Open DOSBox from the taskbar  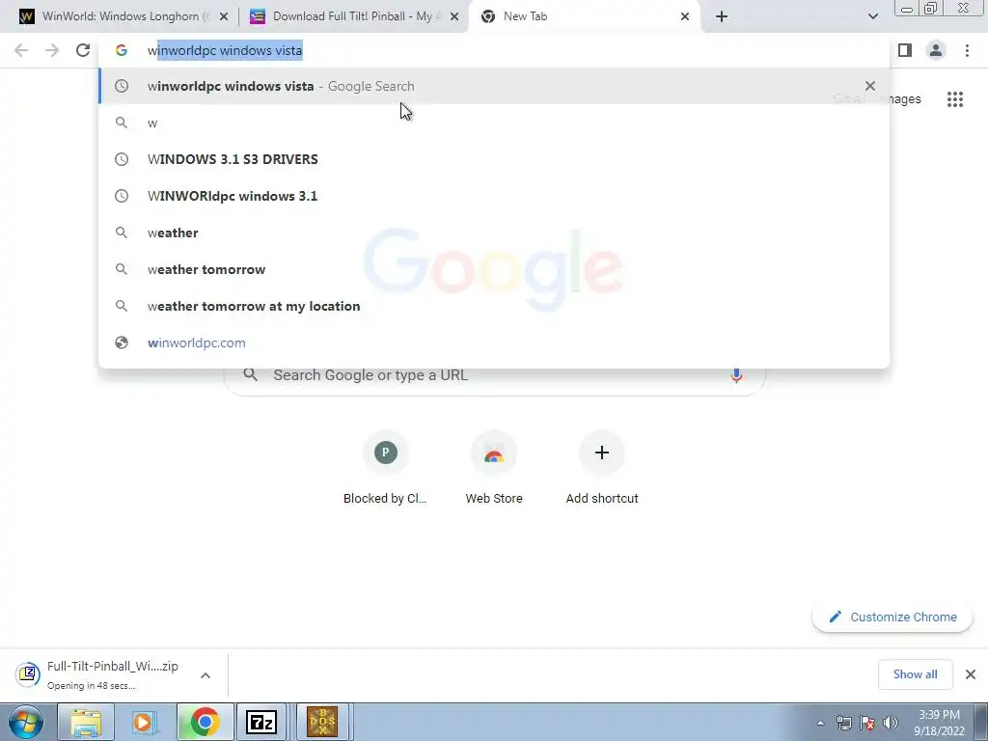(322, 722)
